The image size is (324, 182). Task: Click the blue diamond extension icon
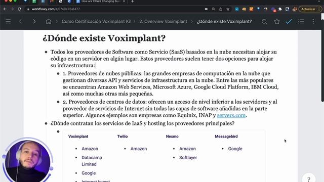tap(259, 9)
